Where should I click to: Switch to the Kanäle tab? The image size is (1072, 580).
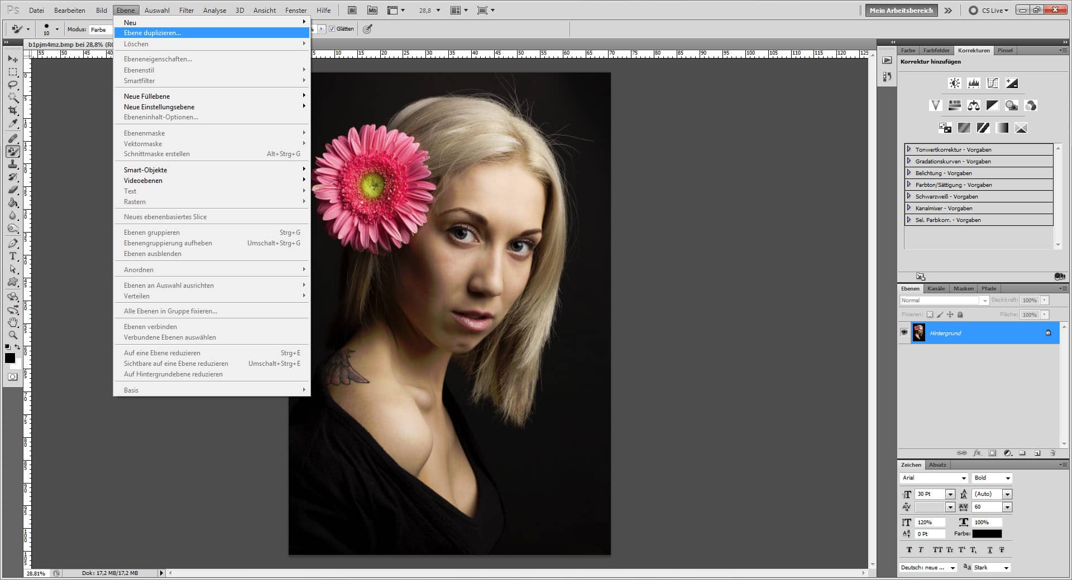point(936,288)
